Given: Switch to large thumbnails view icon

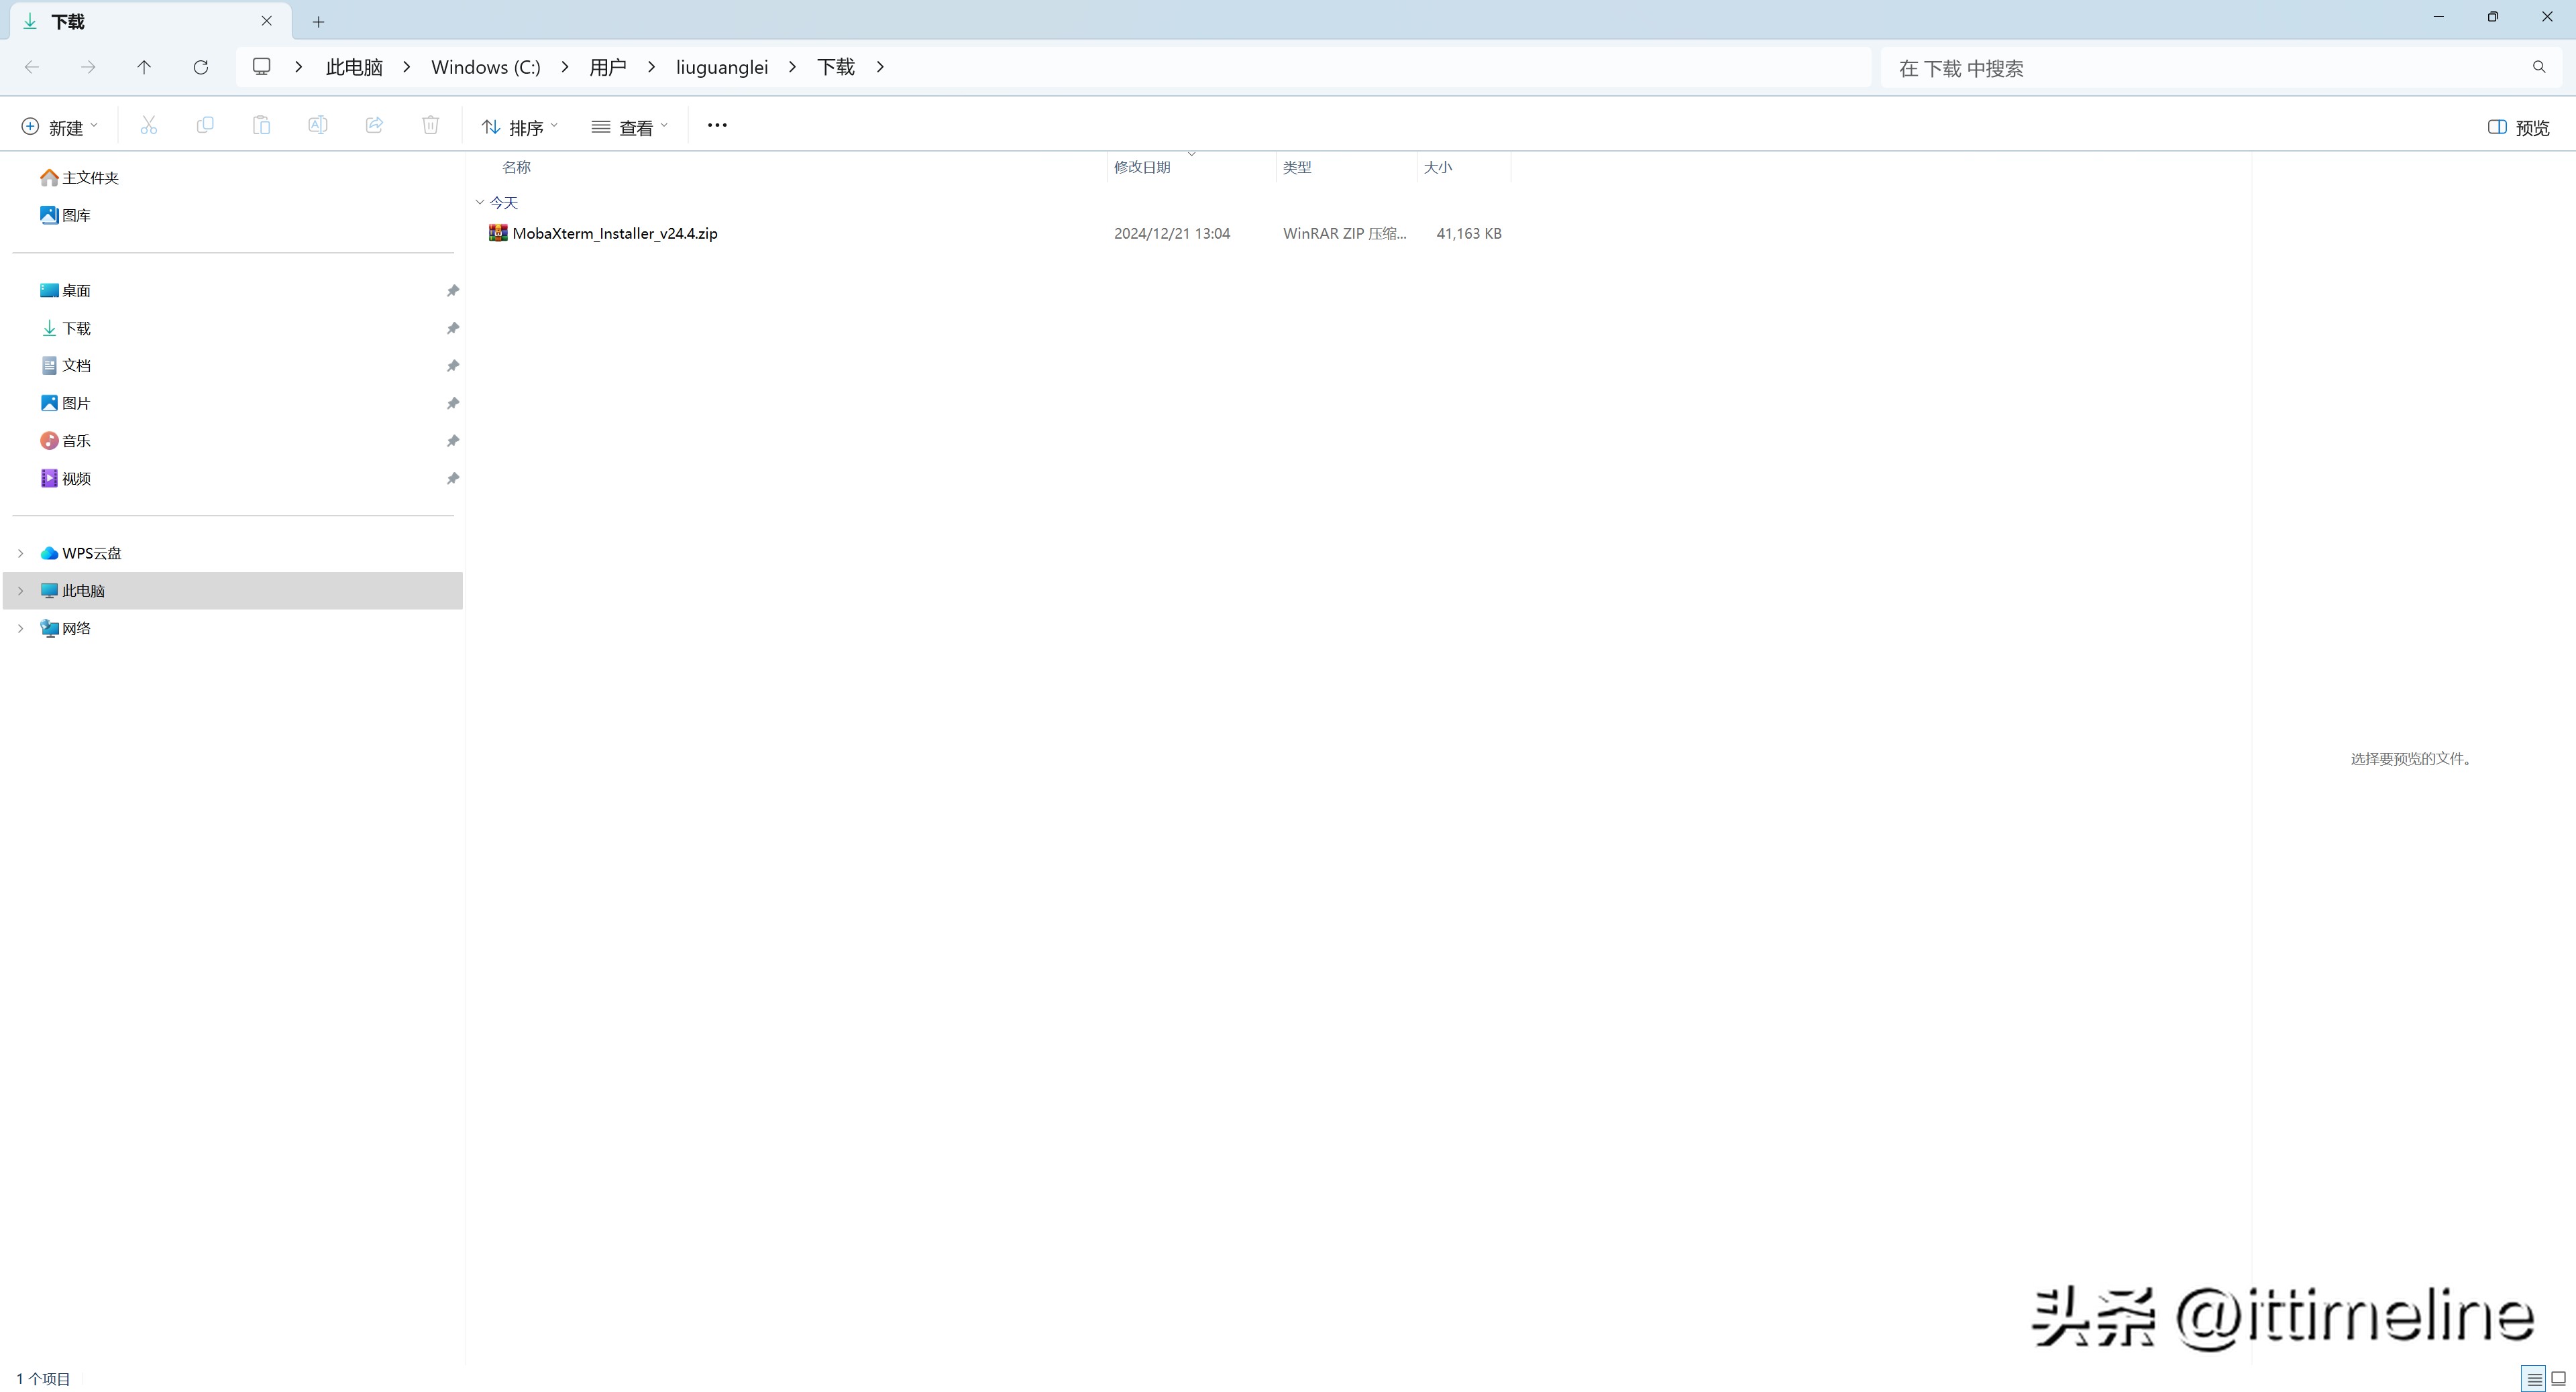Looking at the screenshot, I should point(2559,1379).
